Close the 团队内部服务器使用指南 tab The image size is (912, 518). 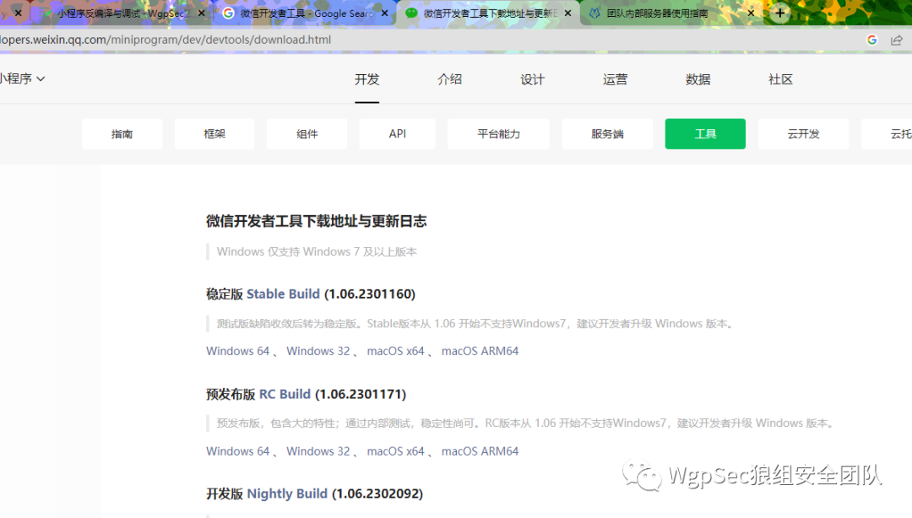click(x=751, y=13)
